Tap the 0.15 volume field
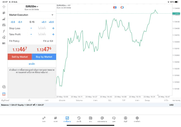Image resolution: width=181 pixels, height=127 pixels. (32, 22)
